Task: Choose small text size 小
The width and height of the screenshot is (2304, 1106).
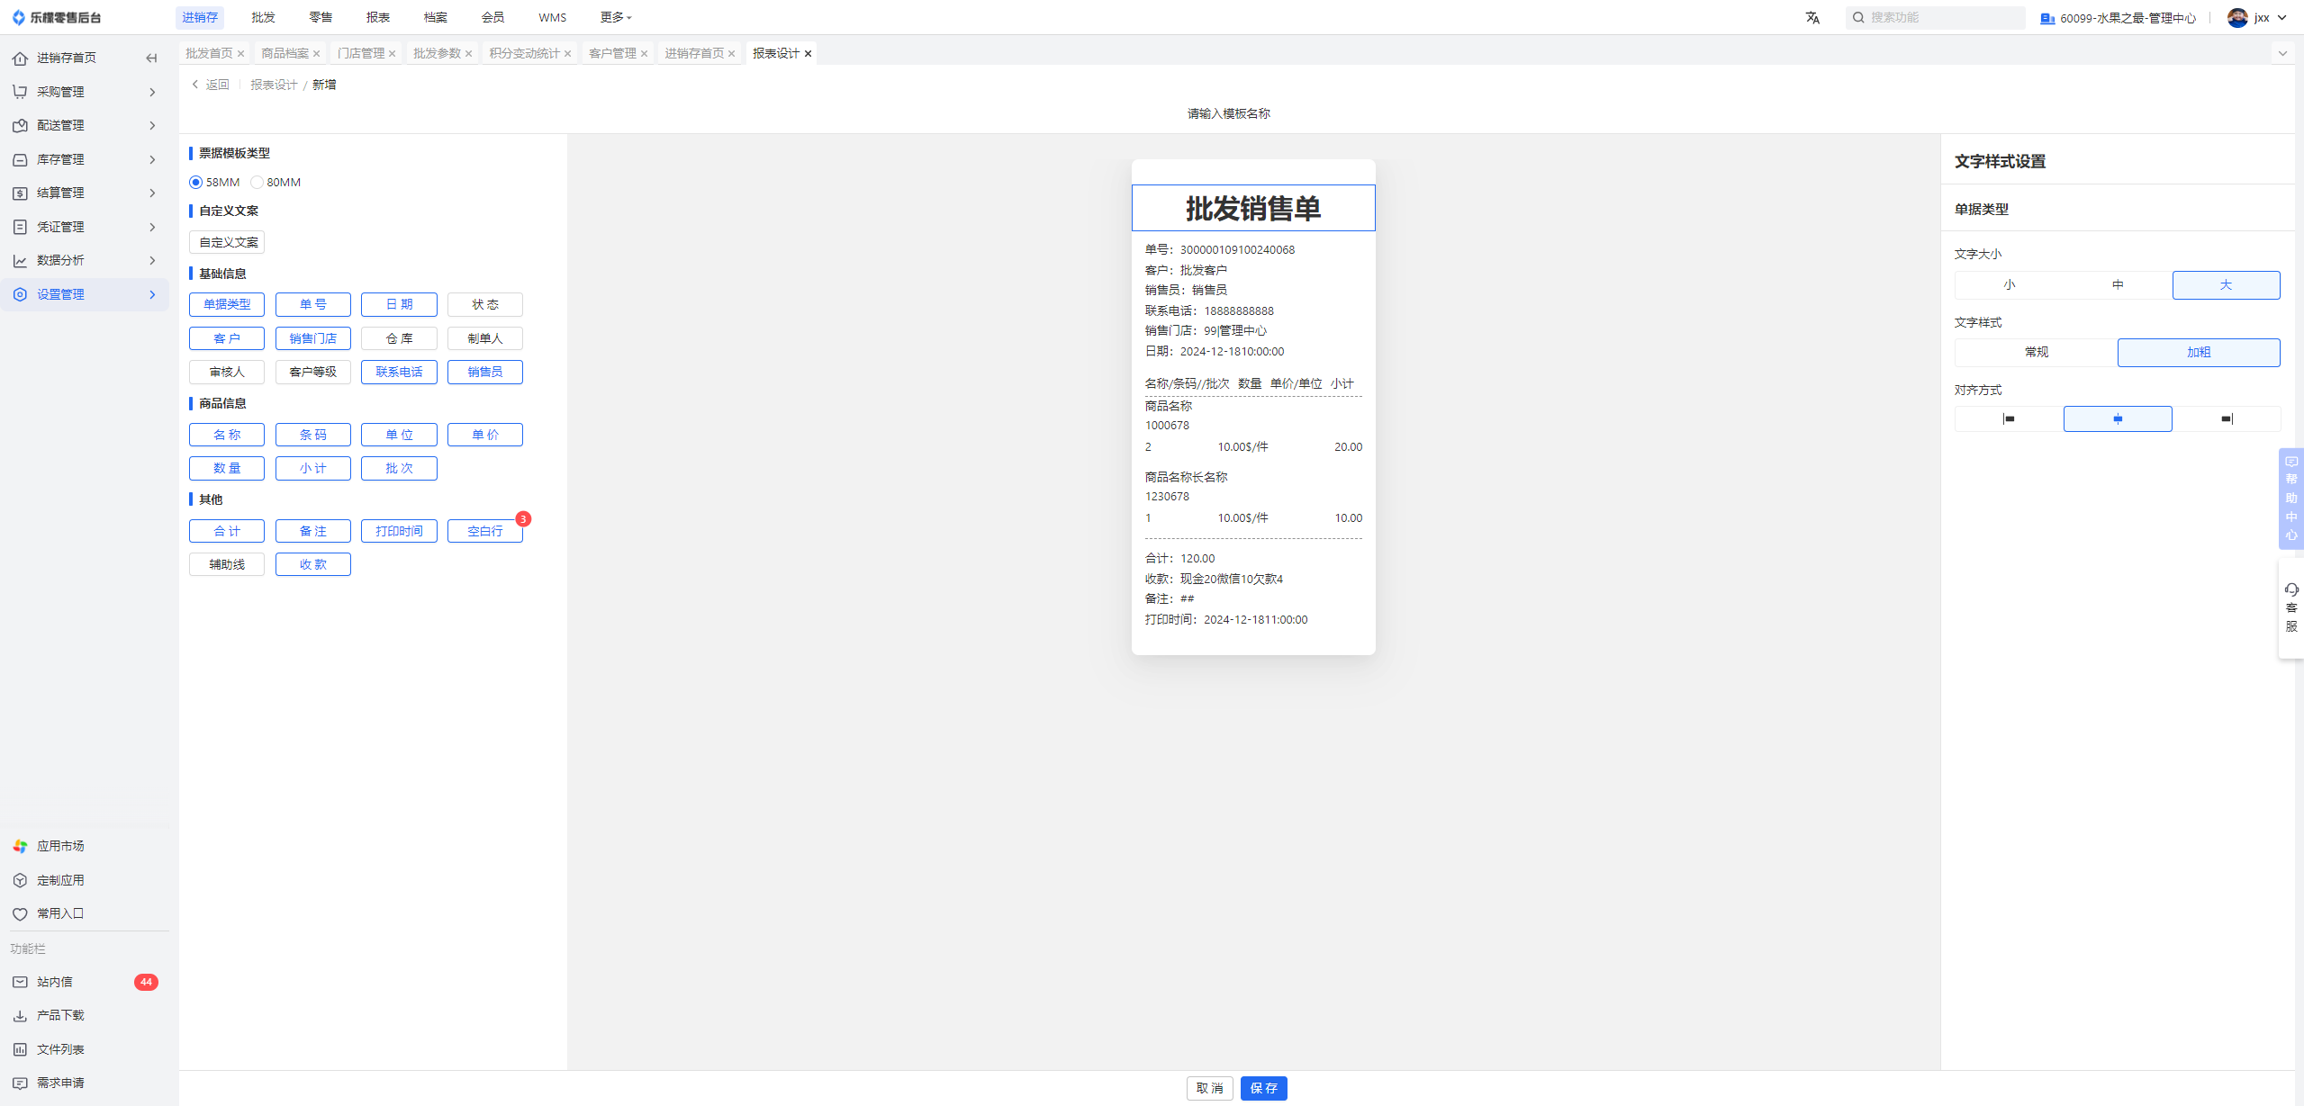Action: point(2009,285)
